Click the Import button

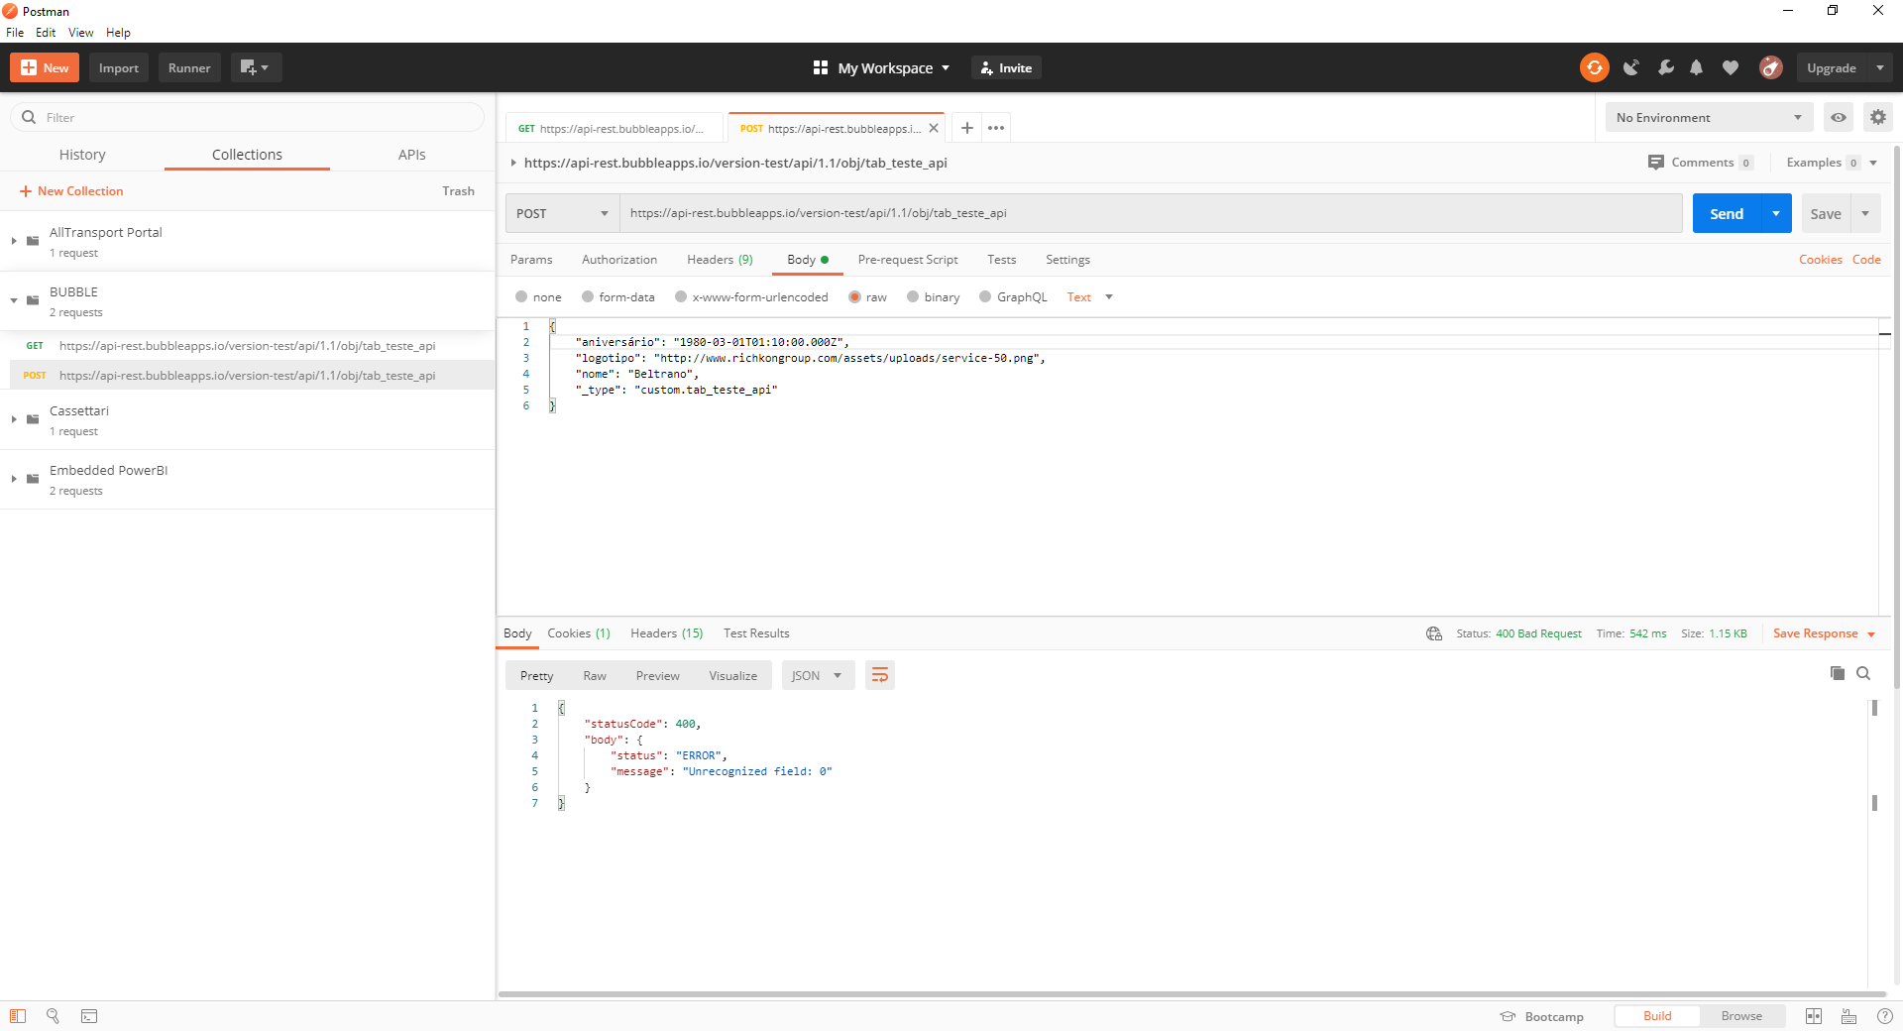point(119,67)
